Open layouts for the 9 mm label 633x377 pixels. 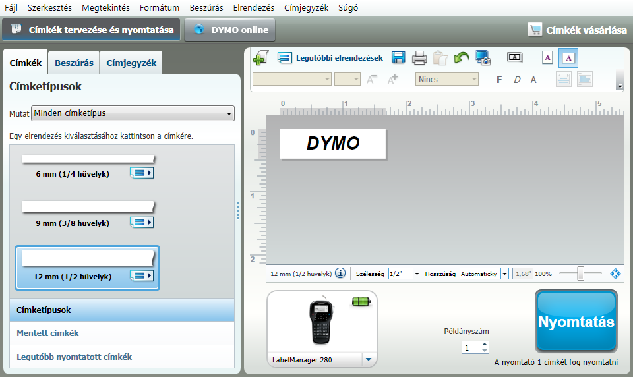pos(142,222)
